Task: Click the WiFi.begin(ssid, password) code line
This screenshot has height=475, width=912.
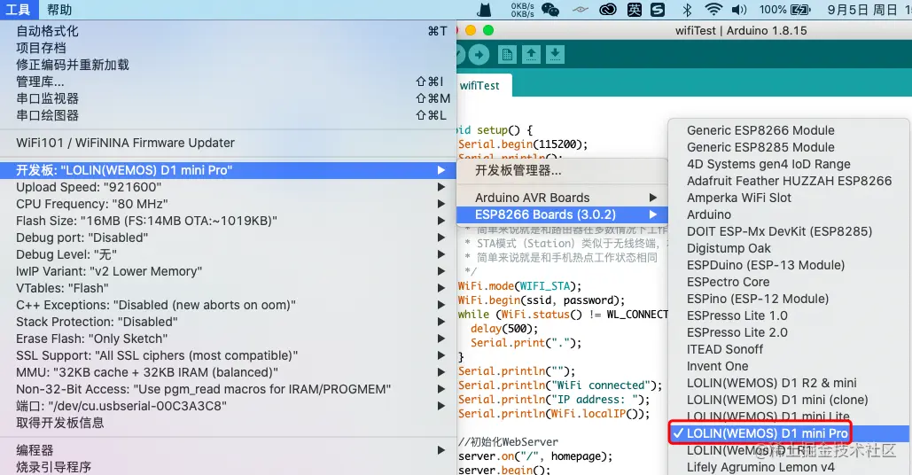Action: coord(541,300)
